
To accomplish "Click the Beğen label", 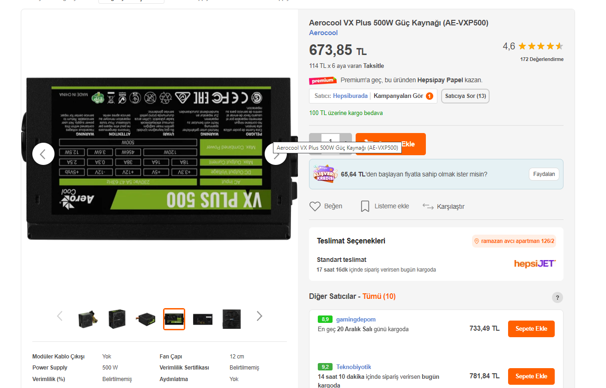I will (x=333, y=206).
